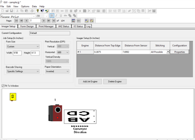Click the Align Top edges icon
The width and height of the screenshot is (195, 140).
pyautogui.click(x=119, y=11)
